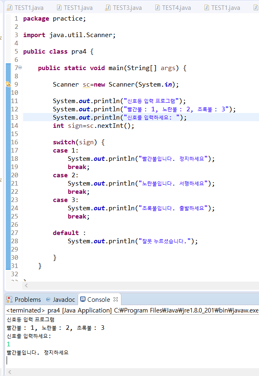Viewport: 259px width, 376px height.
Task: Click console output '빨간불 : 1, 노란불 : 2, 초록불 : 3'
Action: click(55, 328)
